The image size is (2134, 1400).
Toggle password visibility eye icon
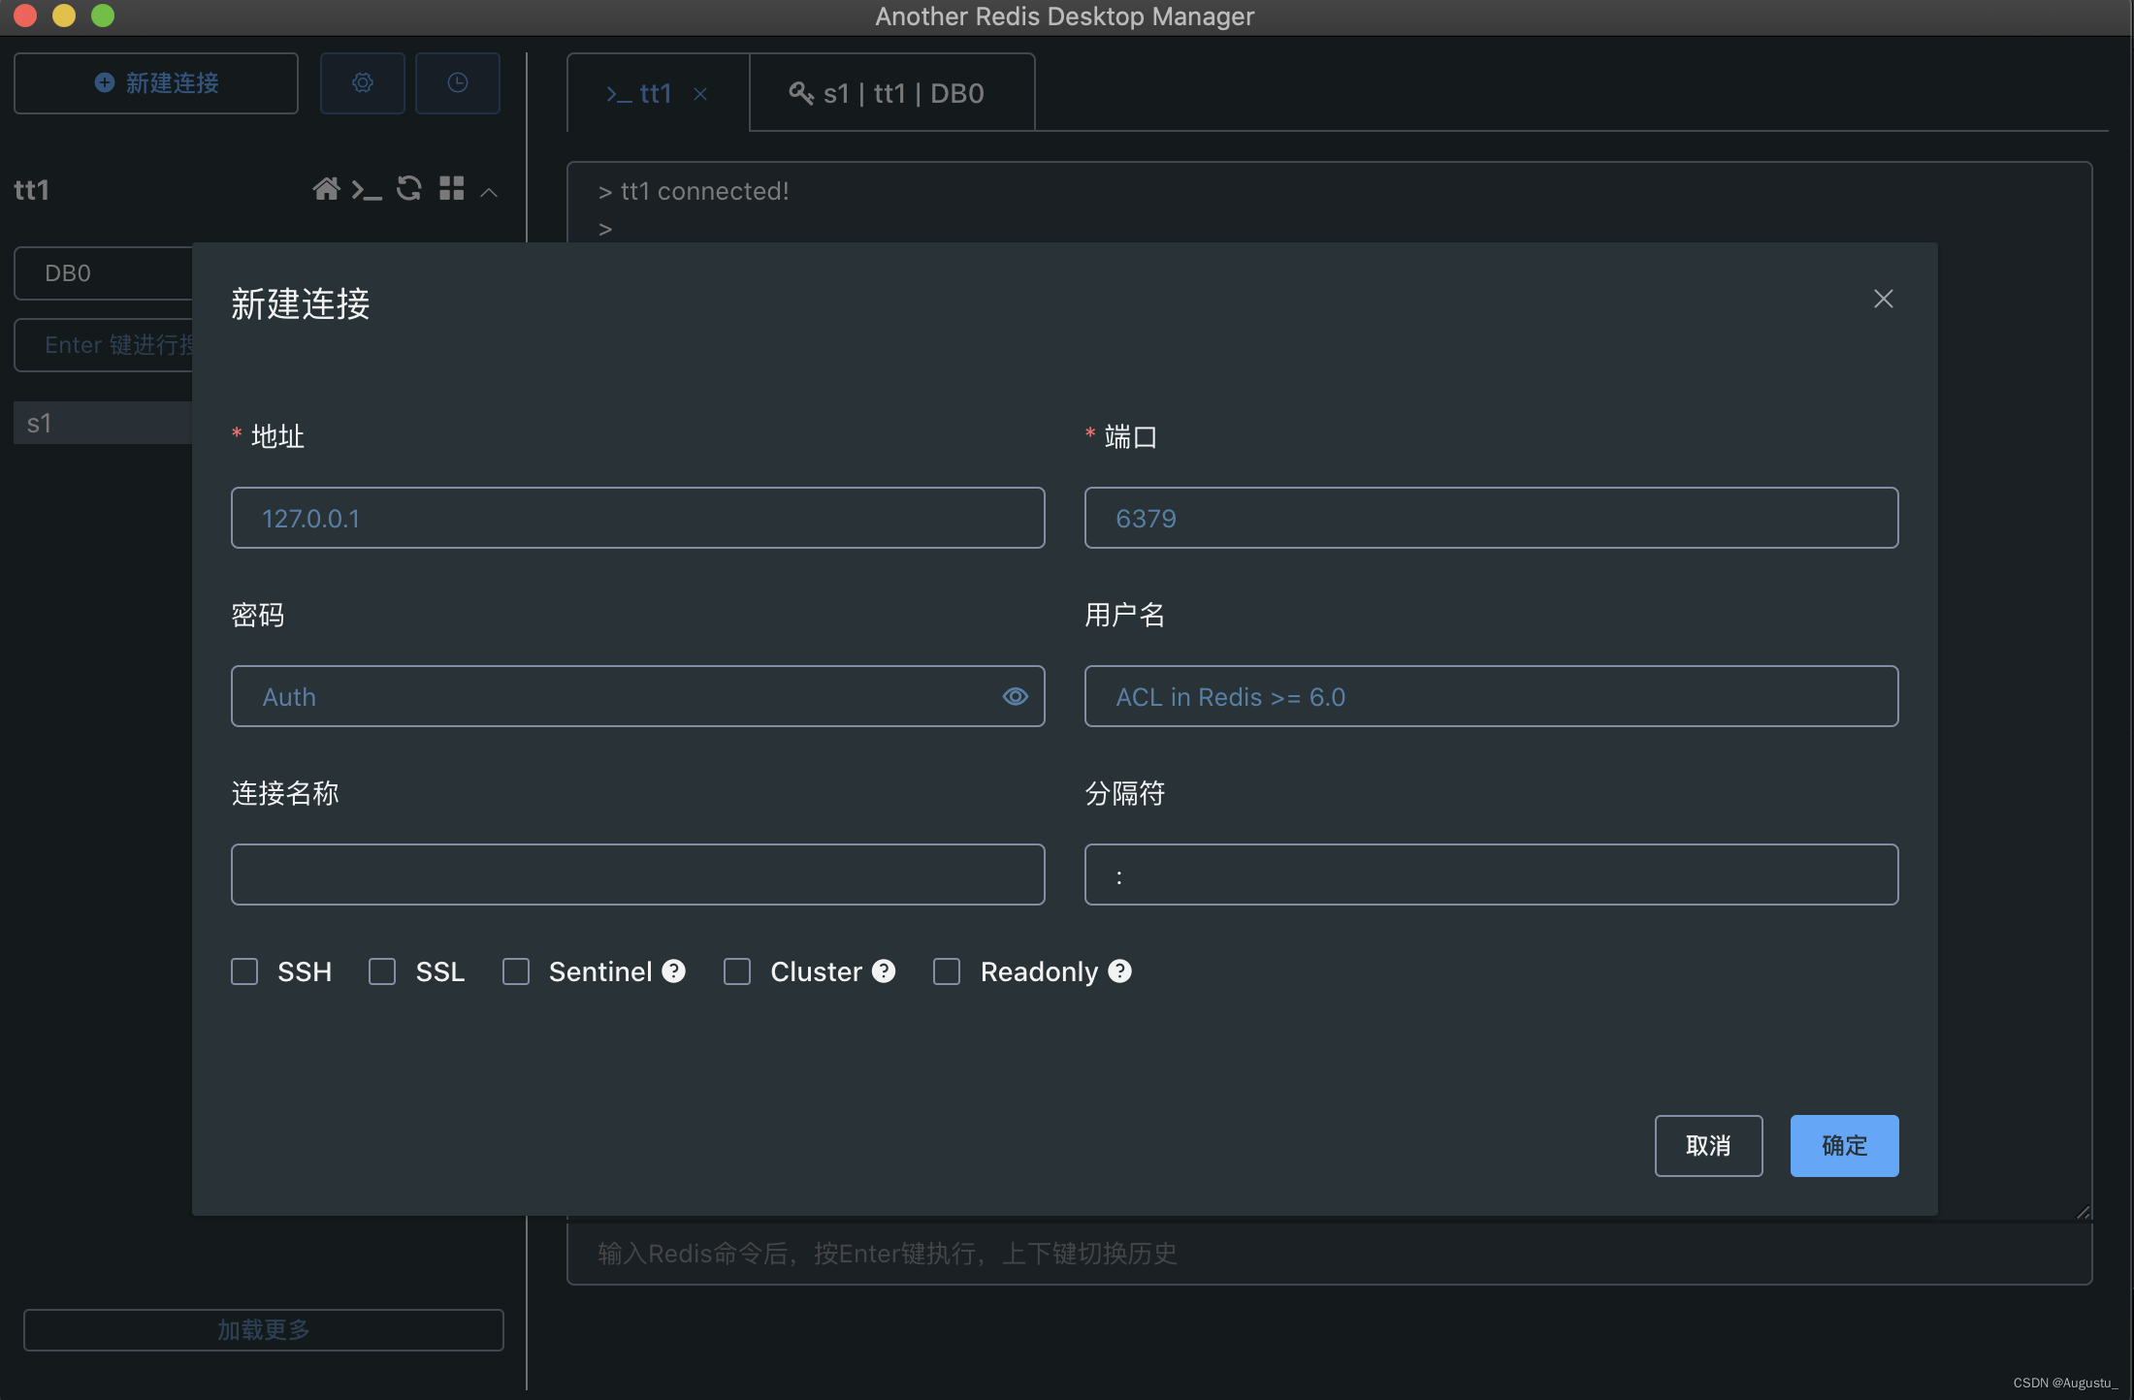1015,696
